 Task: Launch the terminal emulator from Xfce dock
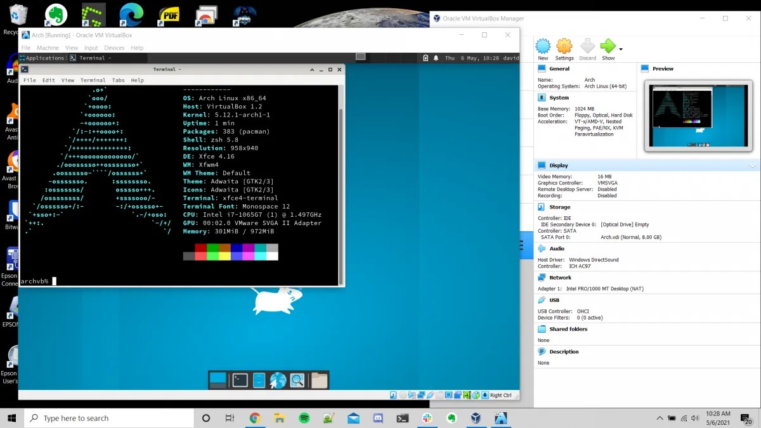tap(240, 380)
